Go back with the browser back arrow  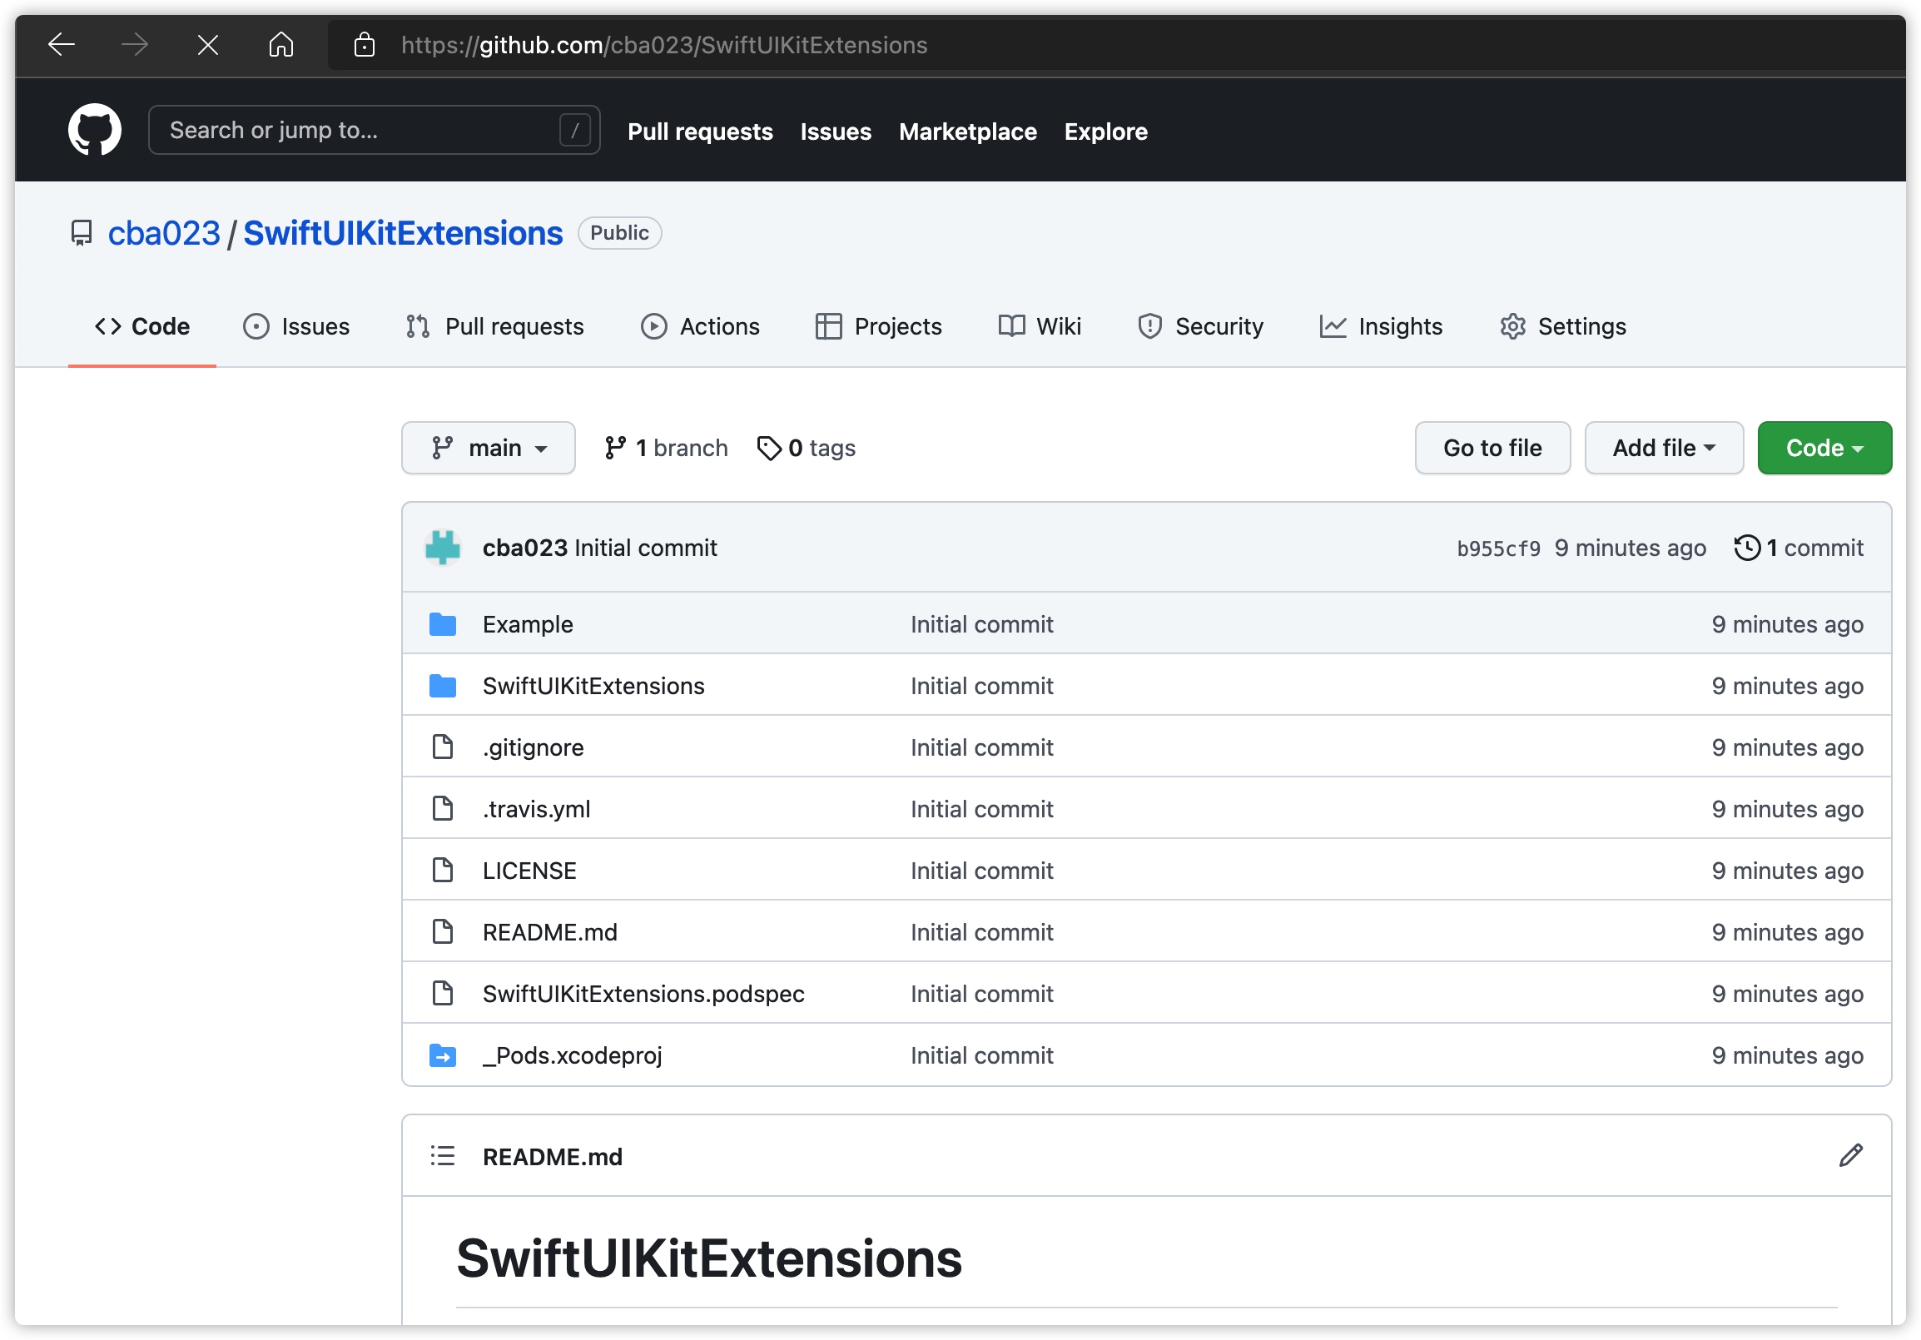(62, 44)
